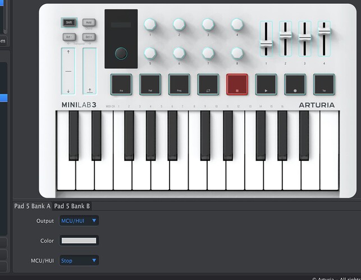Select fader 3
This screenshot has height=280, width=361.
[305, 39]
